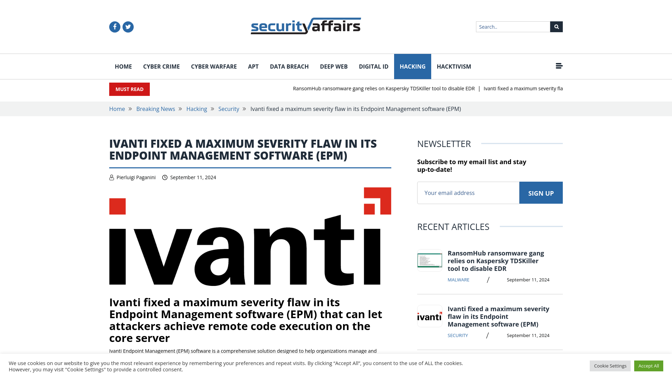The image size is (672, 378).
Task: Click the calendar/date icon next to September 11
Action: point(165,177)
